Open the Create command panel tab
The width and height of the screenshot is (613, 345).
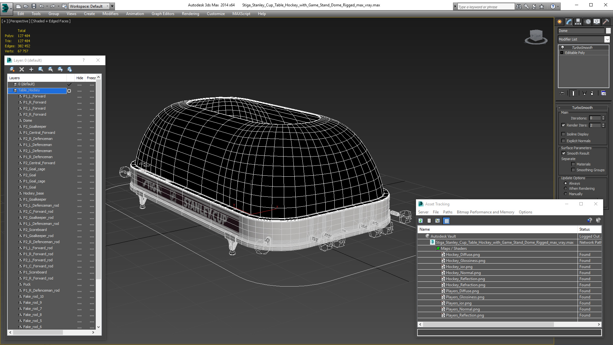560,22
